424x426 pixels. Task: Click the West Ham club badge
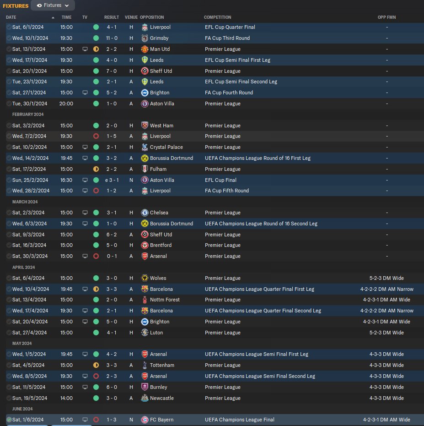tap(145, 126)
